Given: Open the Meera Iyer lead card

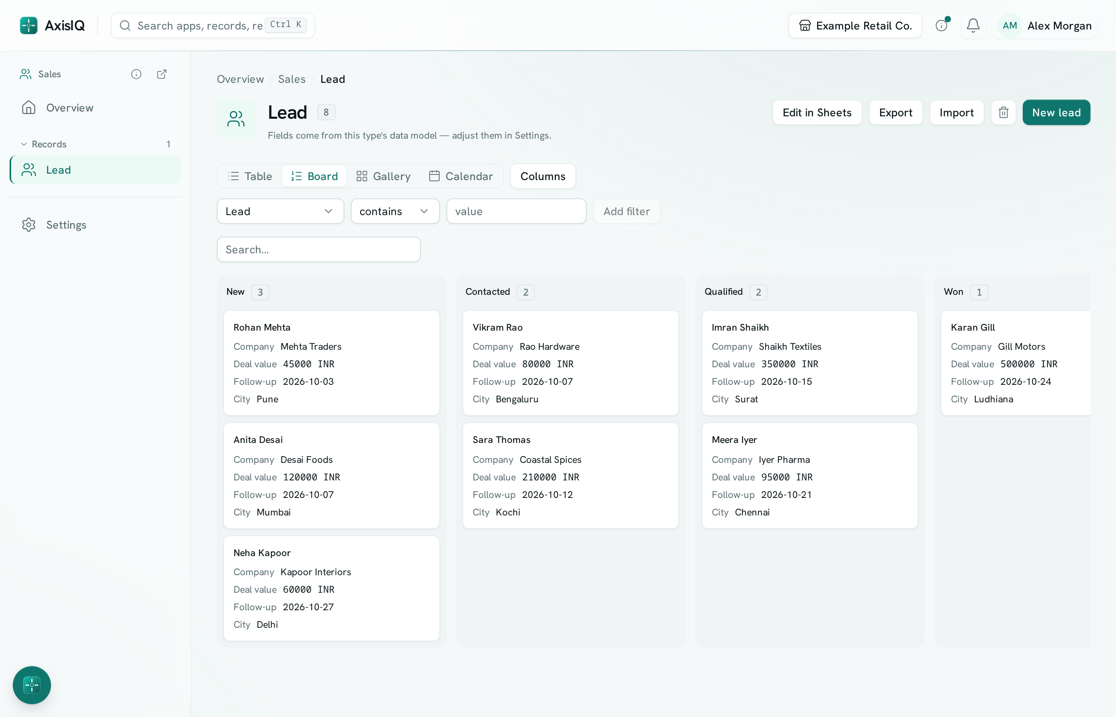Looking at the screenshot, I should [809, 475].
